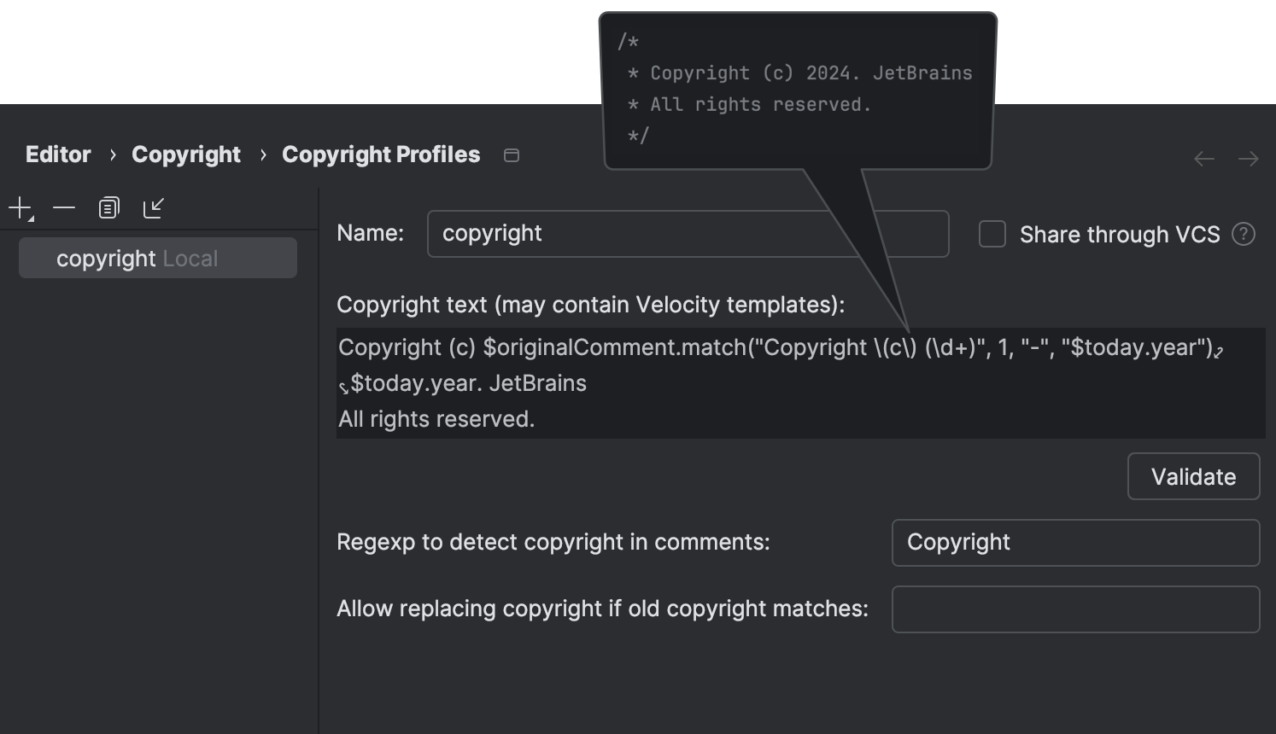Select the copyright Local profile

(157, 258)
